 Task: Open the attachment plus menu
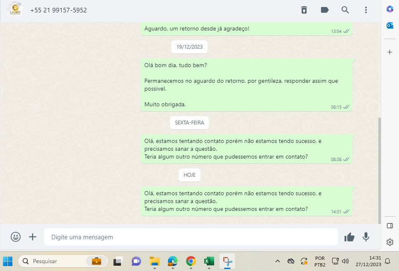pos(33,237)
